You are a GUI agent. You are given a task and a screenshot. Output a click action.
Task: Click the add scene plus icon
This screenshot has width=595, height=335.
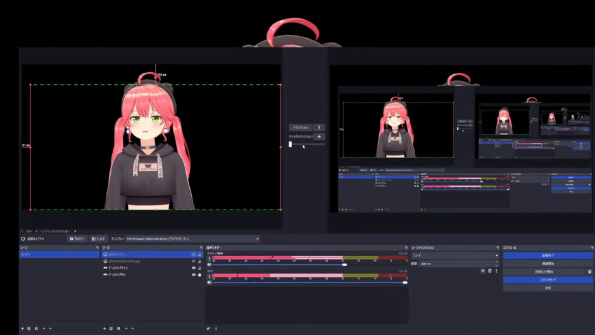23,329
